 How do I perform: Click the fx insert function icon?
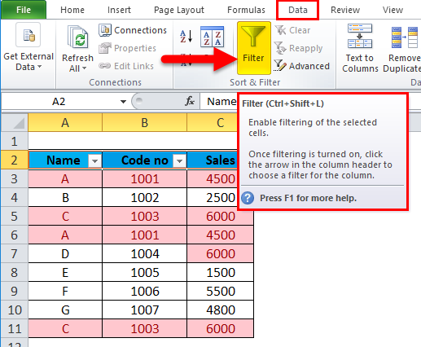coord(190,101)
